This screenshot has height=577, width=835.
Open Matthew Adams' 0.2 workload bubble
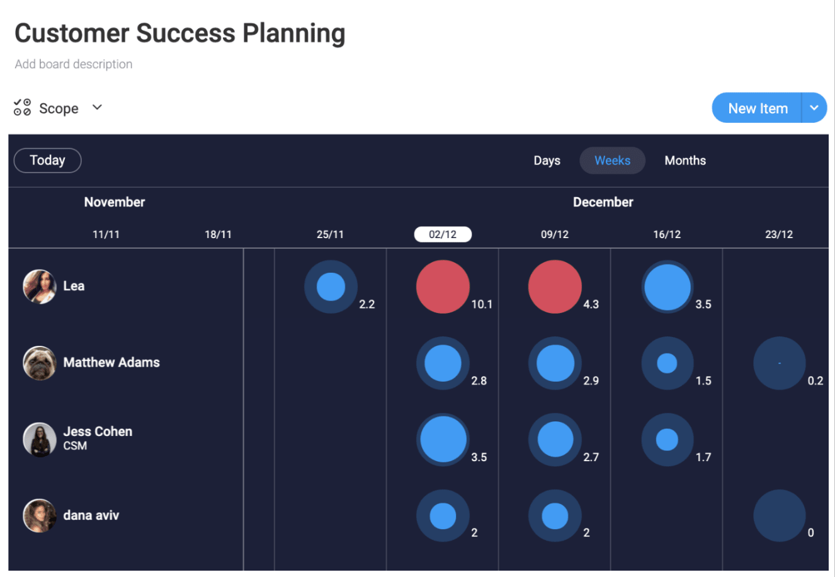point(779,363)
